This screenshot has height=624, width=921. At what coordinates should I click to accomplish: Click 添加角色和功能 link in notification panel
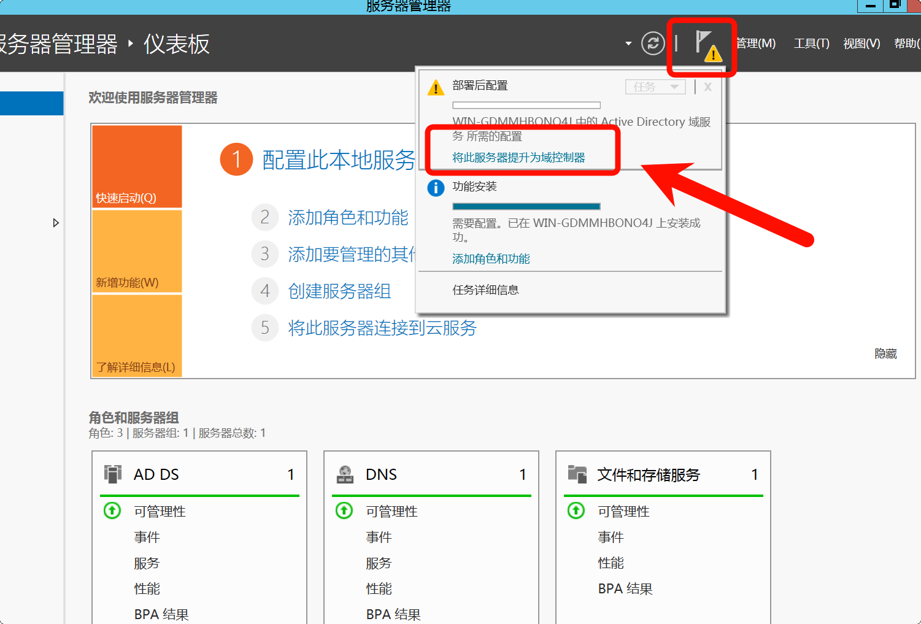(491, 259)
